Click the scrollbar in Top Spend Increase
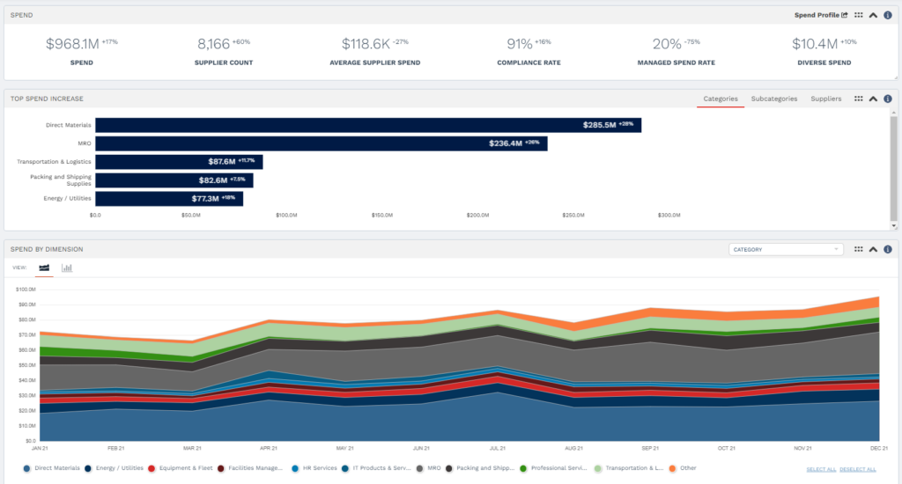 893,169
